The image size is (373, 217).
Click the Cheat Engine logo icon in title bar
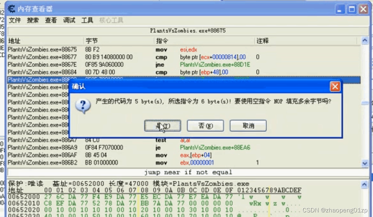pyautogui.click(x=11, y=9)
